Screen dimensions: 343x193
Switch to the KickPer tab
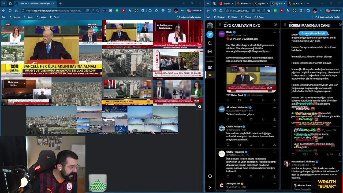coord(244,3)
